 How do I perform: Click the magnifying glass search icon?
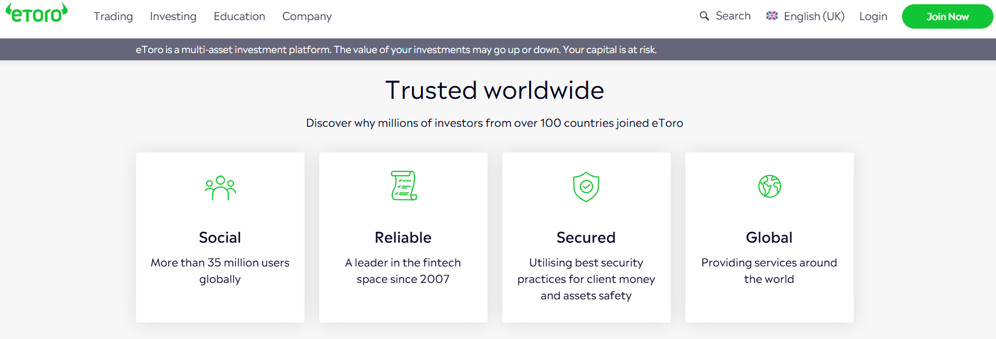pyautogui.click(x=704, y=16)
